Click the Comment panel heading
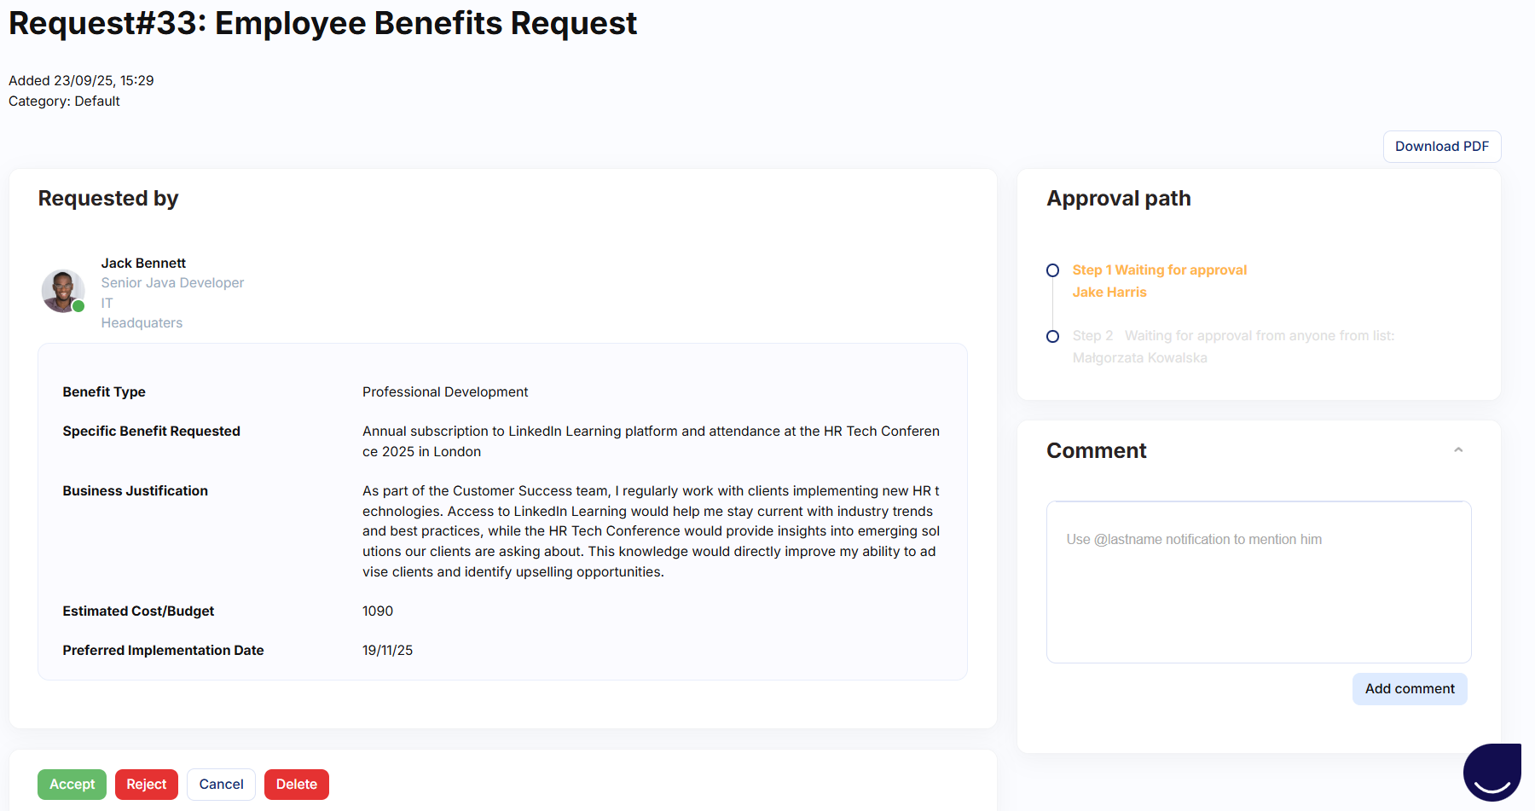Image resolution: width=1535 pixels, height=811 pixels. (1096, 451)
